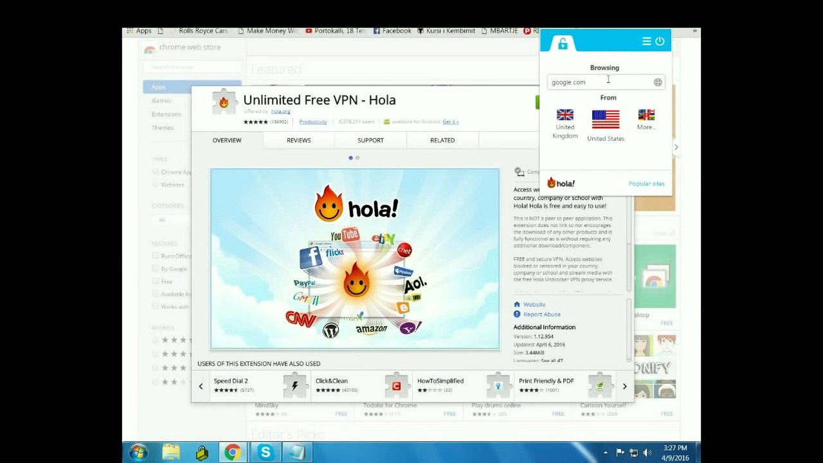Click the volume speaker tray icon

coord(647,453)
